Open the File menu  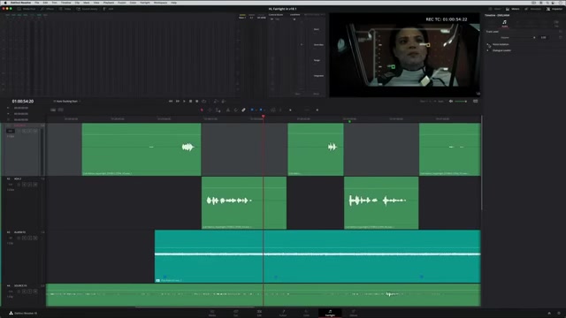[37, 3]
